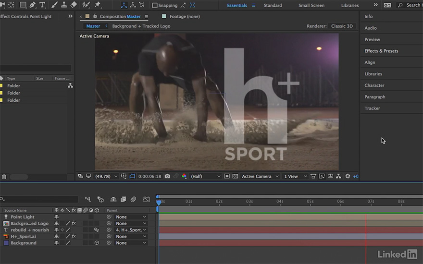Click the reset exposure icon
This screenshot has width=423, height=264.
348,176
